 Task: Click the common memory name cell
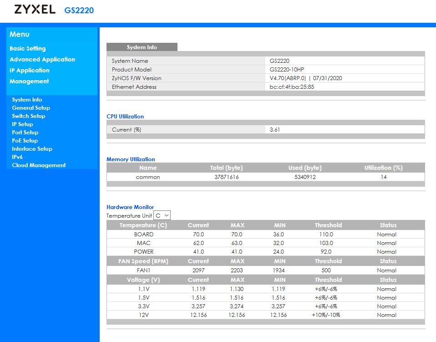(x=148, y=177)
